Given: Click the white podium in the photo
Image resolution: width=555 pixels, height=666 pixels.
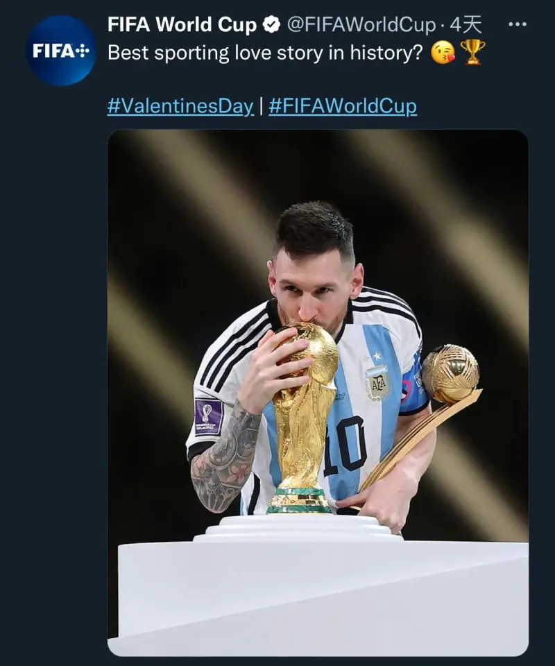Looking at the screenshot, I should coord(319,590).
